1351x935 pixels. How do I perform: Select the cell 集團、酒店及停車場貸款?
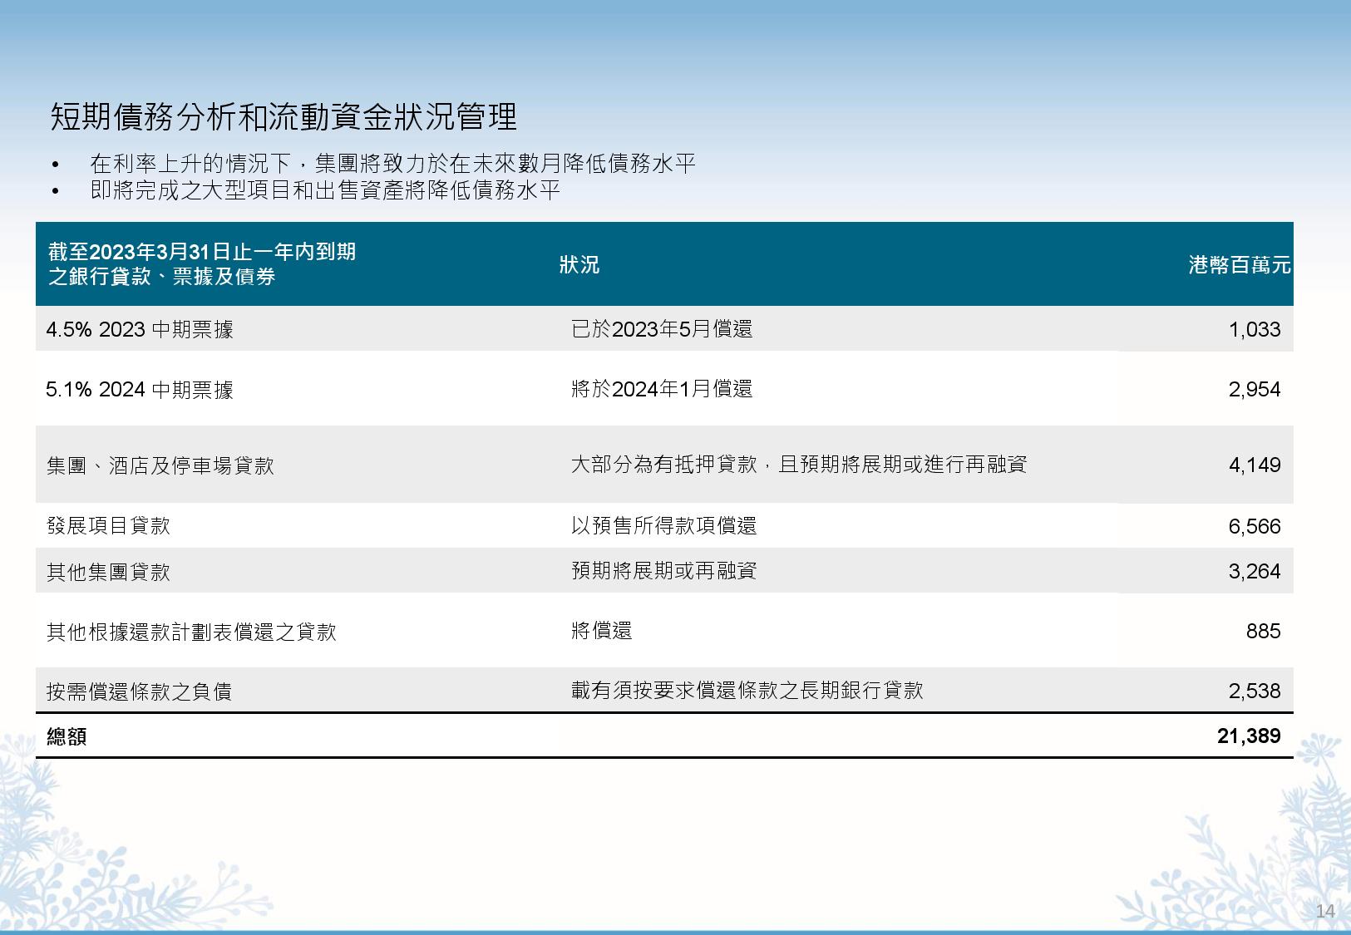coord(160,465)
